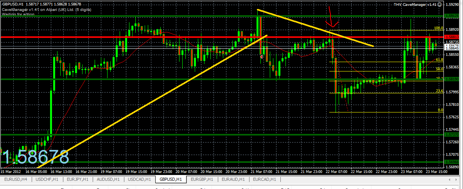Click the small red trade arrow marker
Image resolution: width=463 pixels, height=189 pixels.
[x=261, y=57]
